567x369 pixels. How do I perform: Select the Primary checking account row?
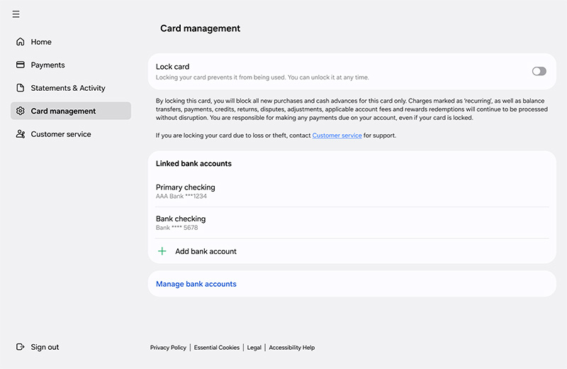pyautogui.click(x=352, y=191)
